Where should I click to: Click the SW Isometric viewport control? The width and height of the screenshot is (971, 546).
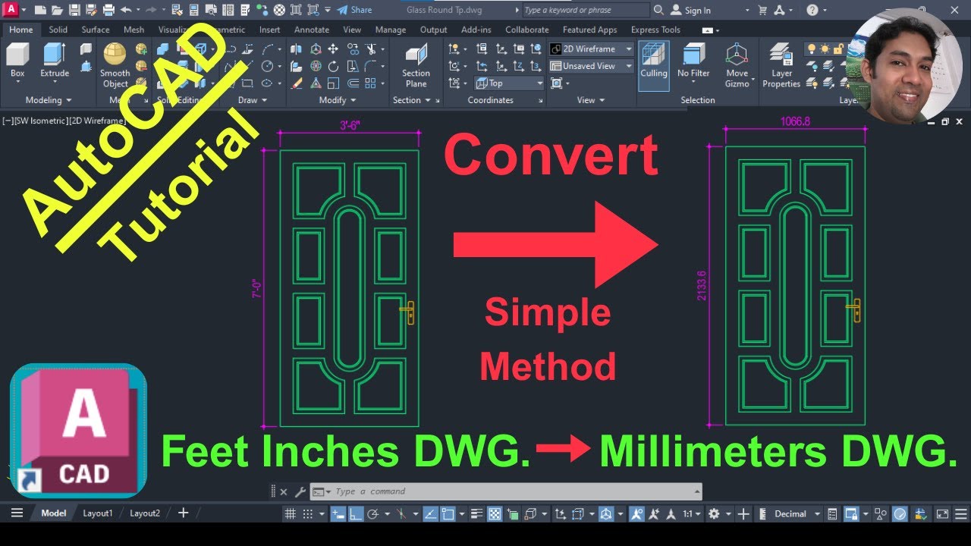40,121
